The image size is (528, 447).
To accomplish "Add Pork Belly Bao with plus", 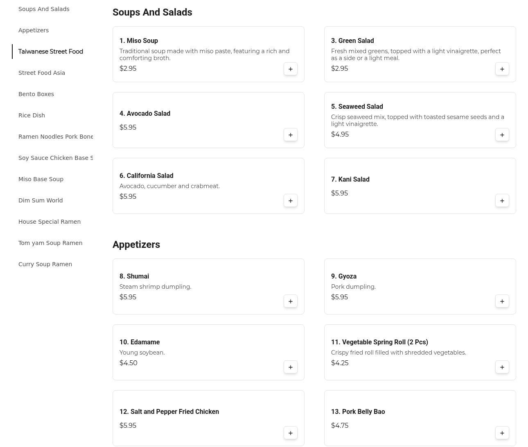I will pos(502,433).
